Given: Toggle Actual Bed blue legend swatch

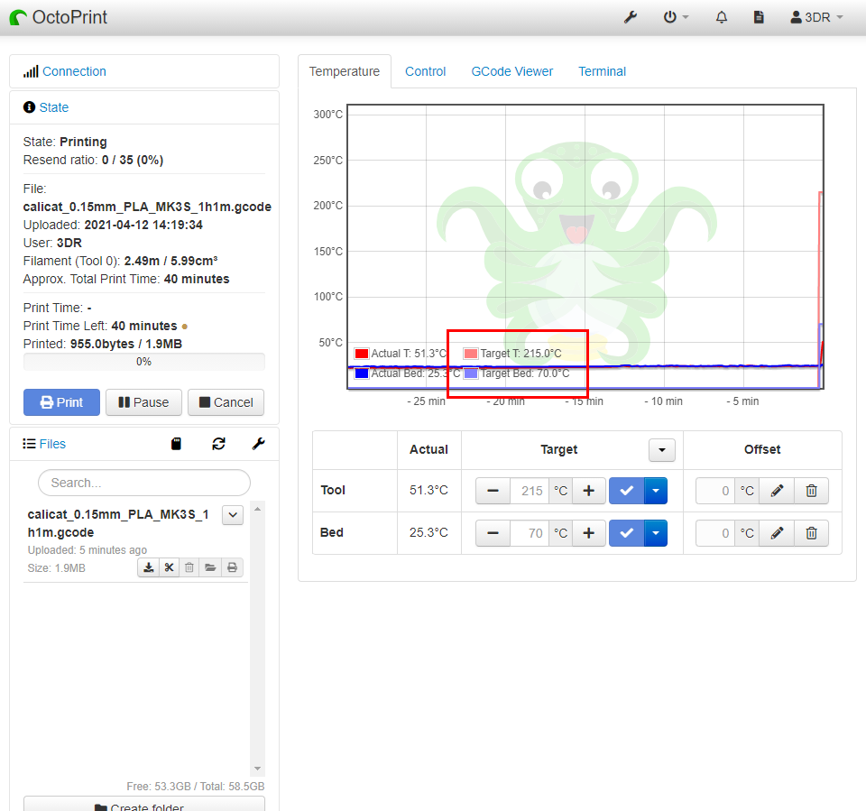Looking at the screenshot, I should click(362, 373).
